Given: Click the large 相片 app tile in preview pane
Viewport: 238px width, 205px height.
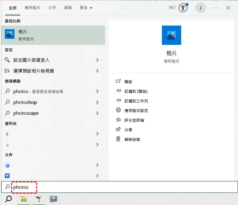Looking at the screenshot, I should click(x=171, y=35).
